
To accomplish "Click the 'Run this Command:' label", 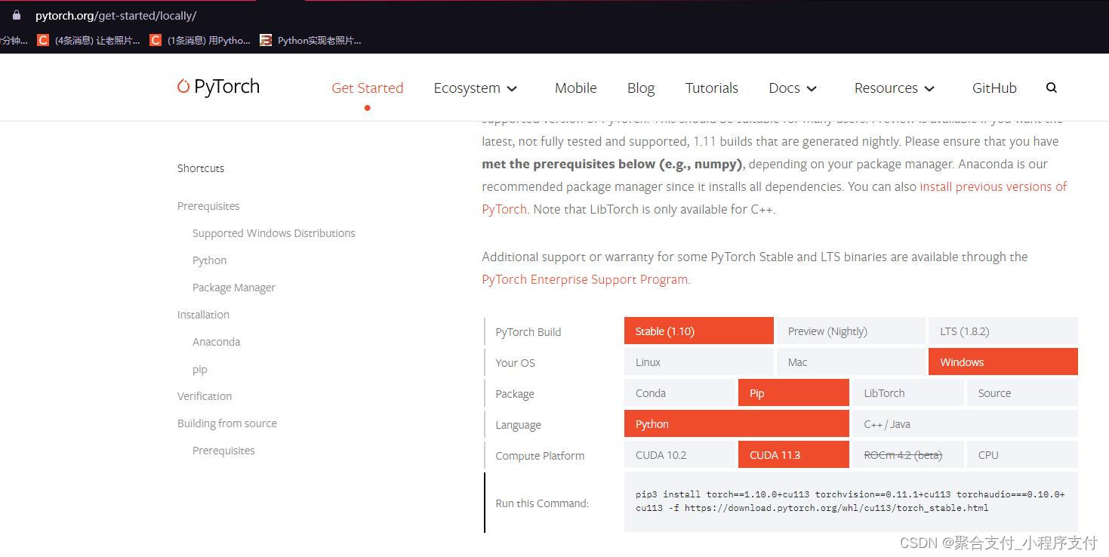I will 542,503.
